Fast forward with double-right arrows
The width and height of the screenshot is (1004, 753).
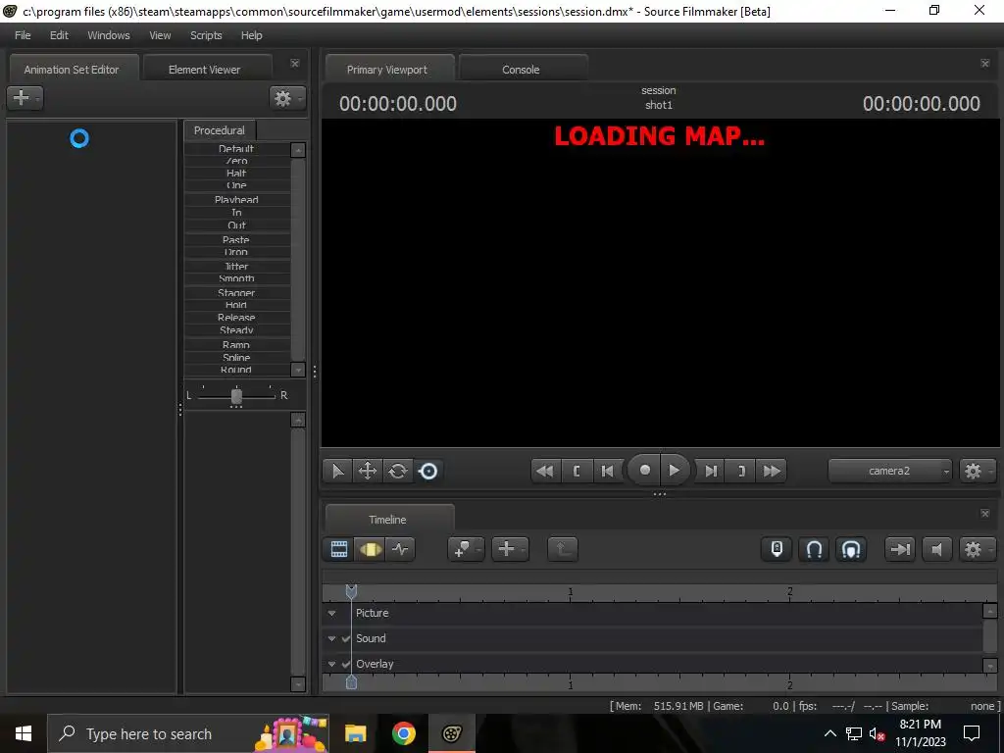pos(772,472)
